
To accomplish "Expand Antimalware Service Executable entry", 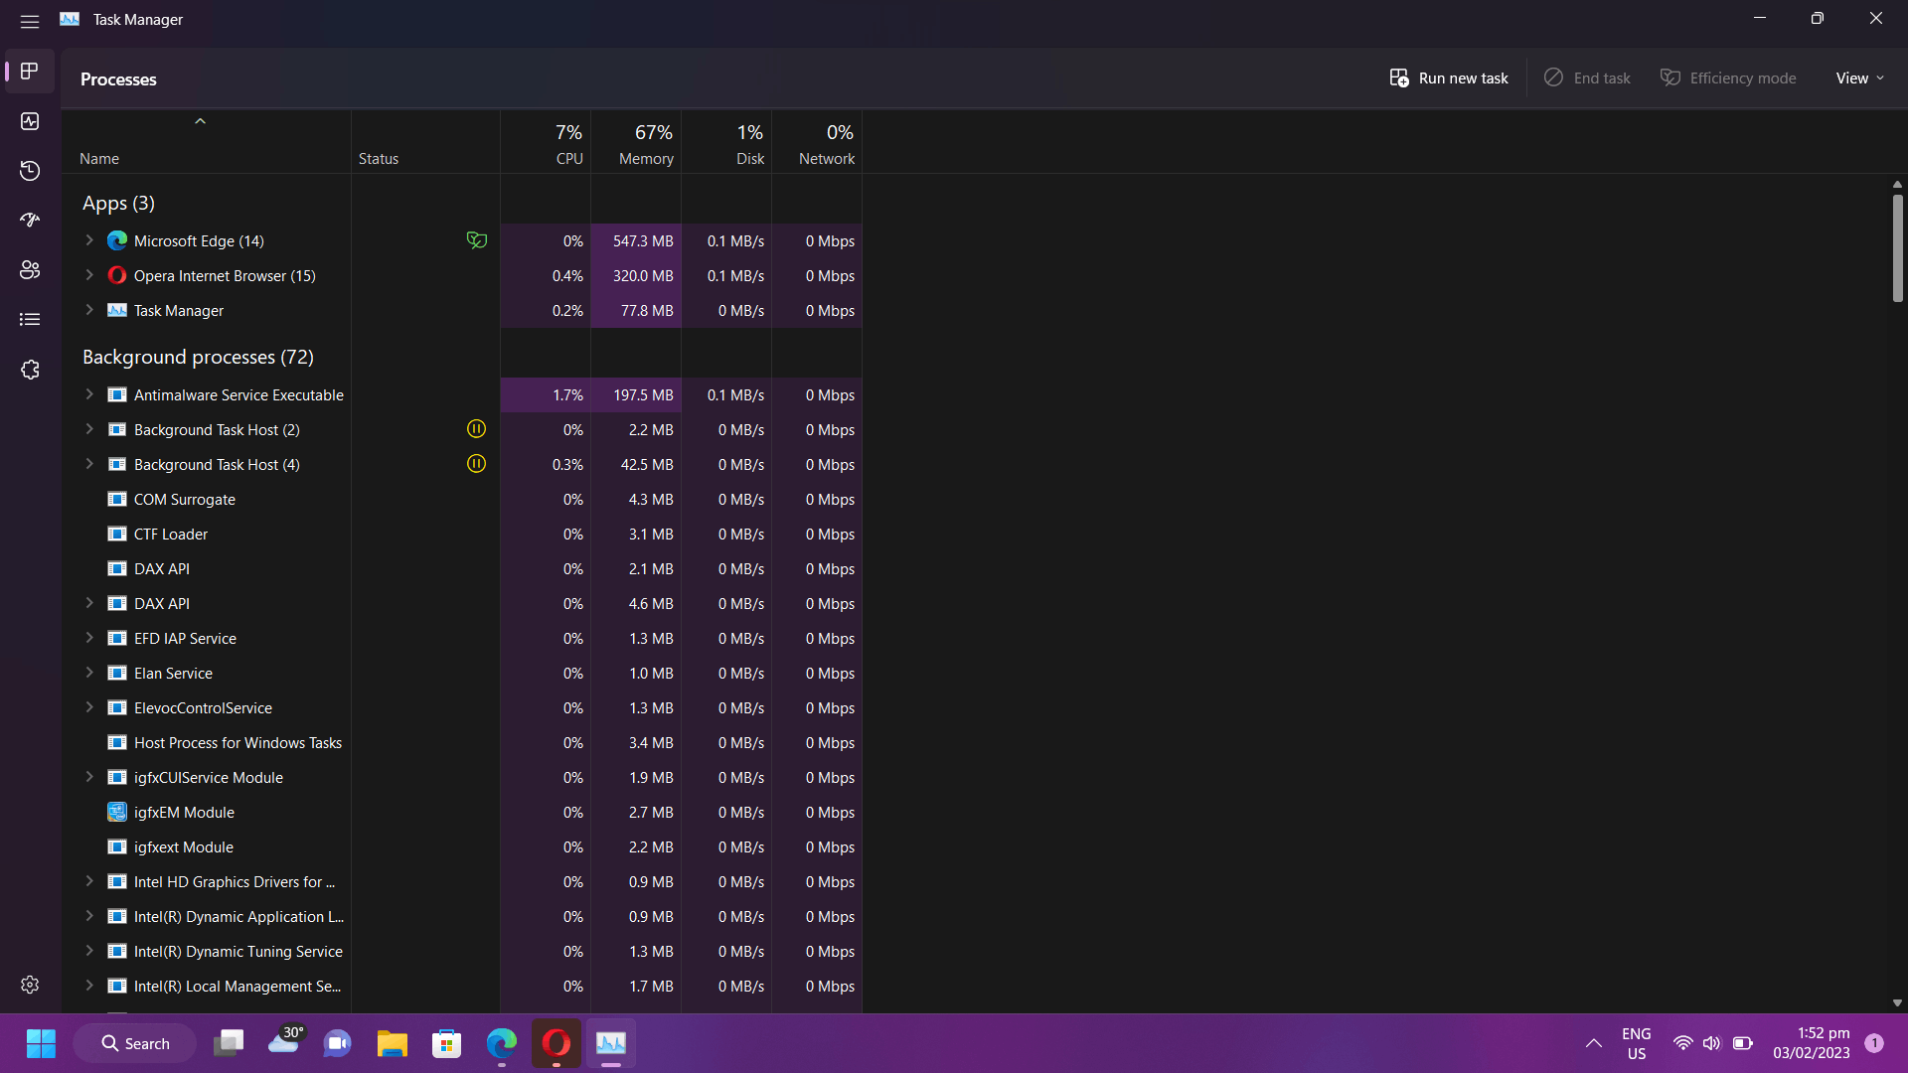I will coord(89,394).
